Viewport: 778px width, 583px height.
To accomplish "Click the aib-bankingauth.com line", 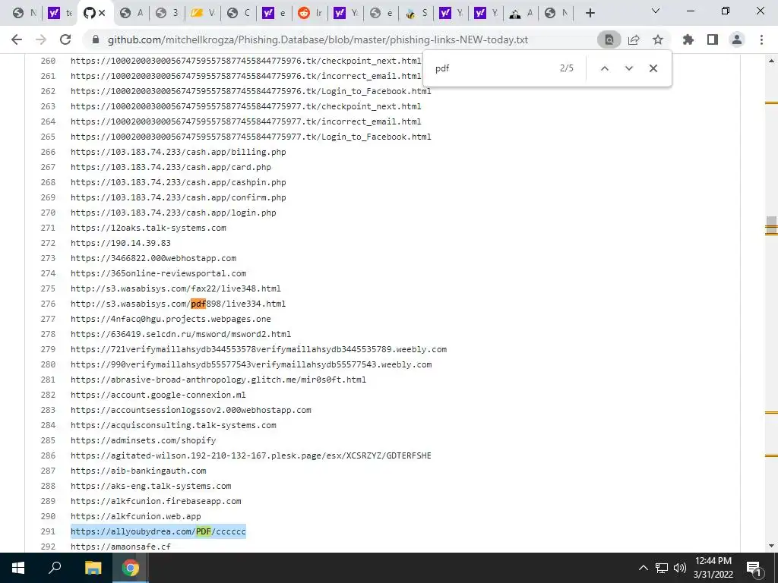I will tap(138, 471).
